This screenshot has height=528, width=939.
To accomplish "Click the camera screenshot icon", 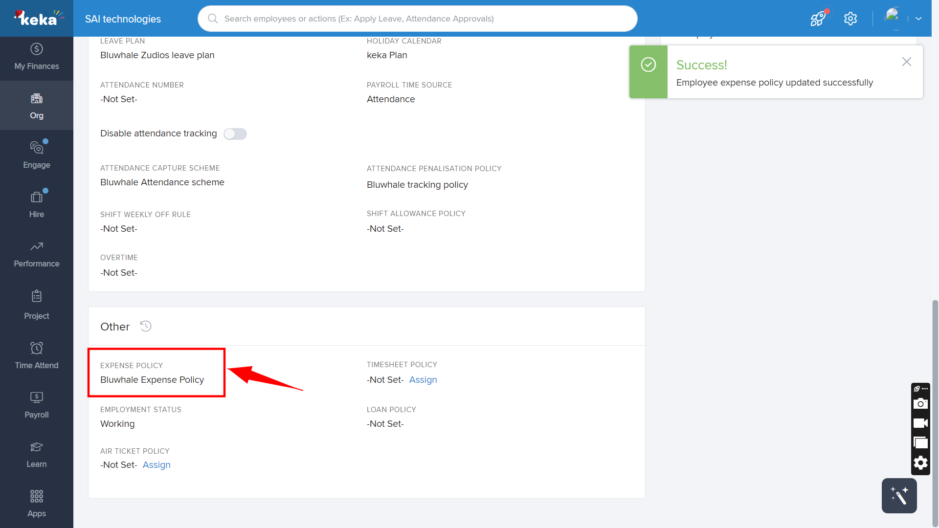I will [920, 404].
